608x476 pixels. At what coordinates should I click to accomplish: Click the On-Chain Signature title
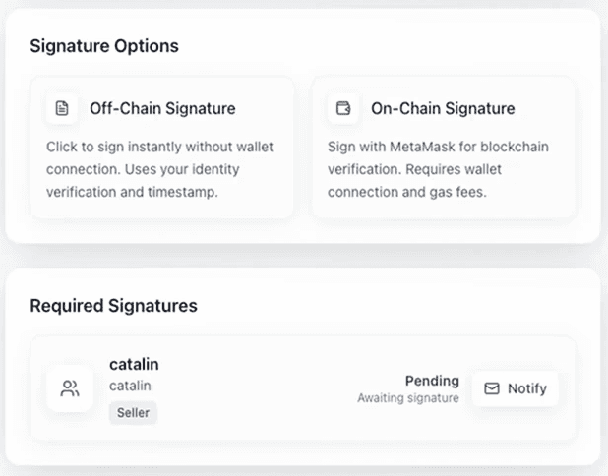point(443,108)
